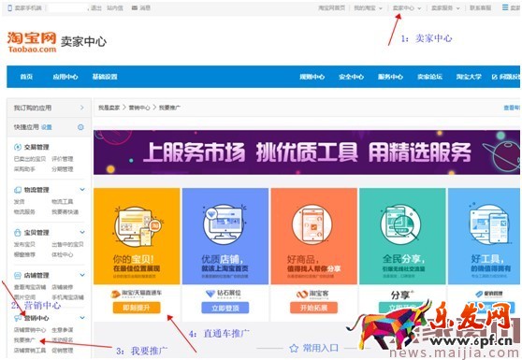The width and height of the screenshot is (522, 360).
Task: Open 店铺装修 in the sidebar
Action: [x=63, y=287]
